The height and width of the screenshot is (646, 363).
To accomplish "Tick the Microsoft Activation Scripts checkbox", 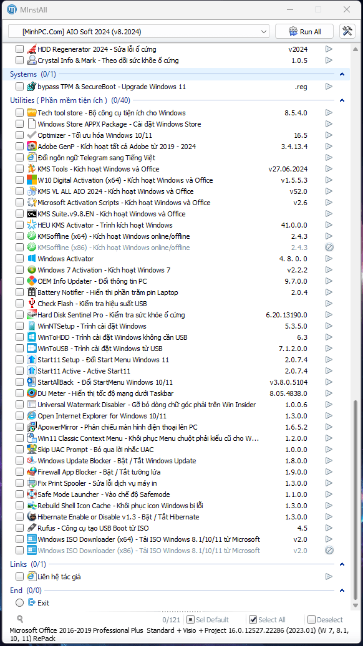I will [x=19, y=203].
